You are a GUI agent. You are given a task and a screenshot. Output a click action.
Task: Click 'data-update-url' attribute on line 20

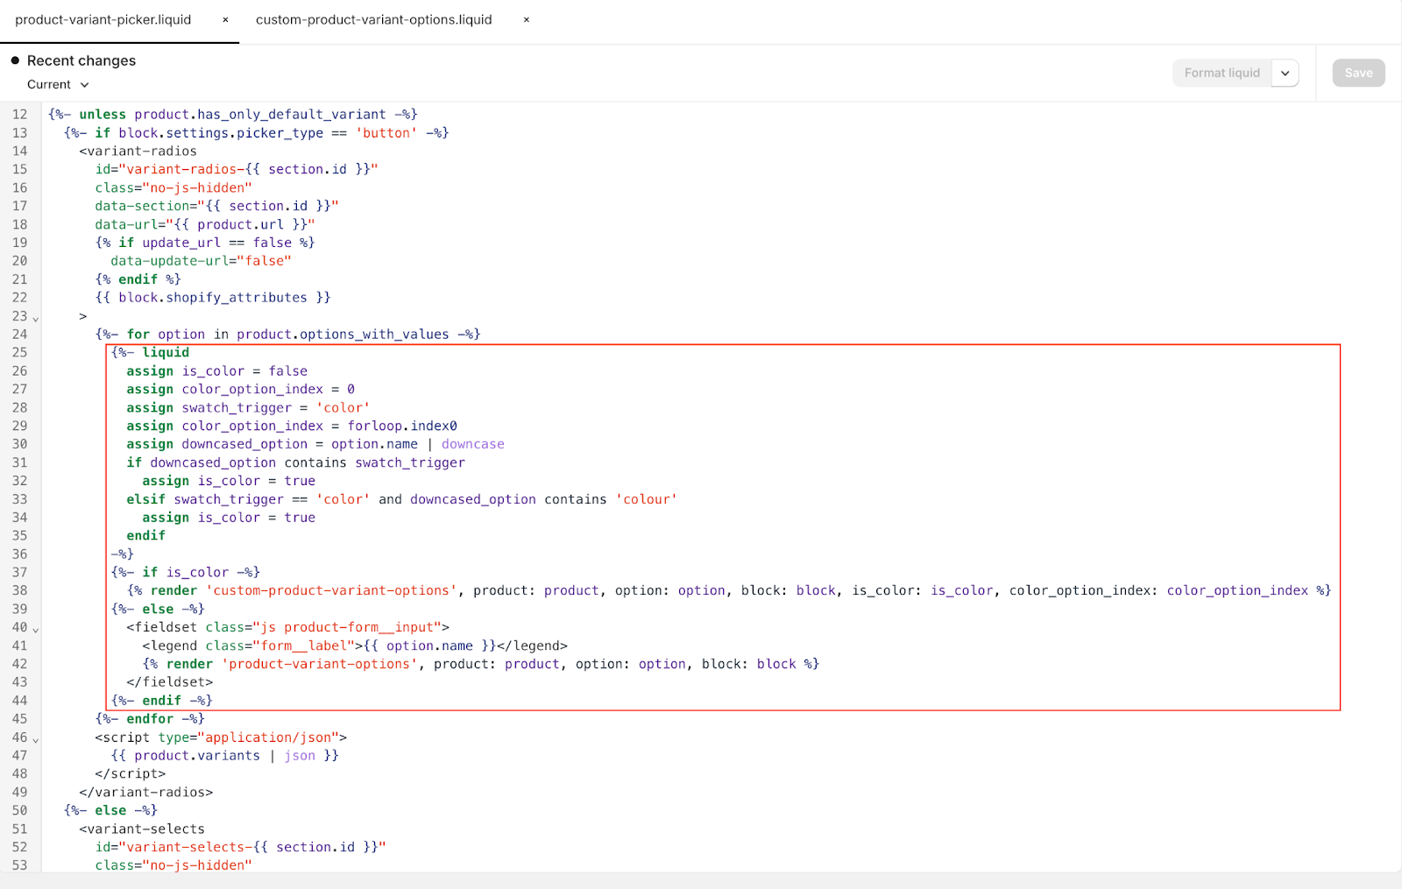coord(169,260)
